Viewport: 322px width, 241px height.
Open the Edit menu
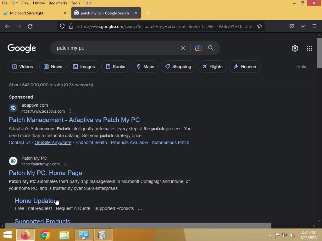[14, 3]
